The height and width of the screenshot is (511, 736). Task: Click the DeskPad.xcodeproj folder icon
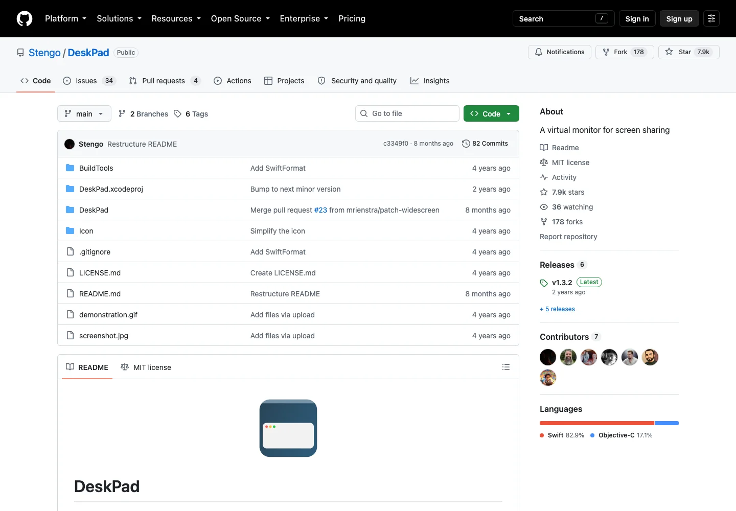tap(70, 189)
